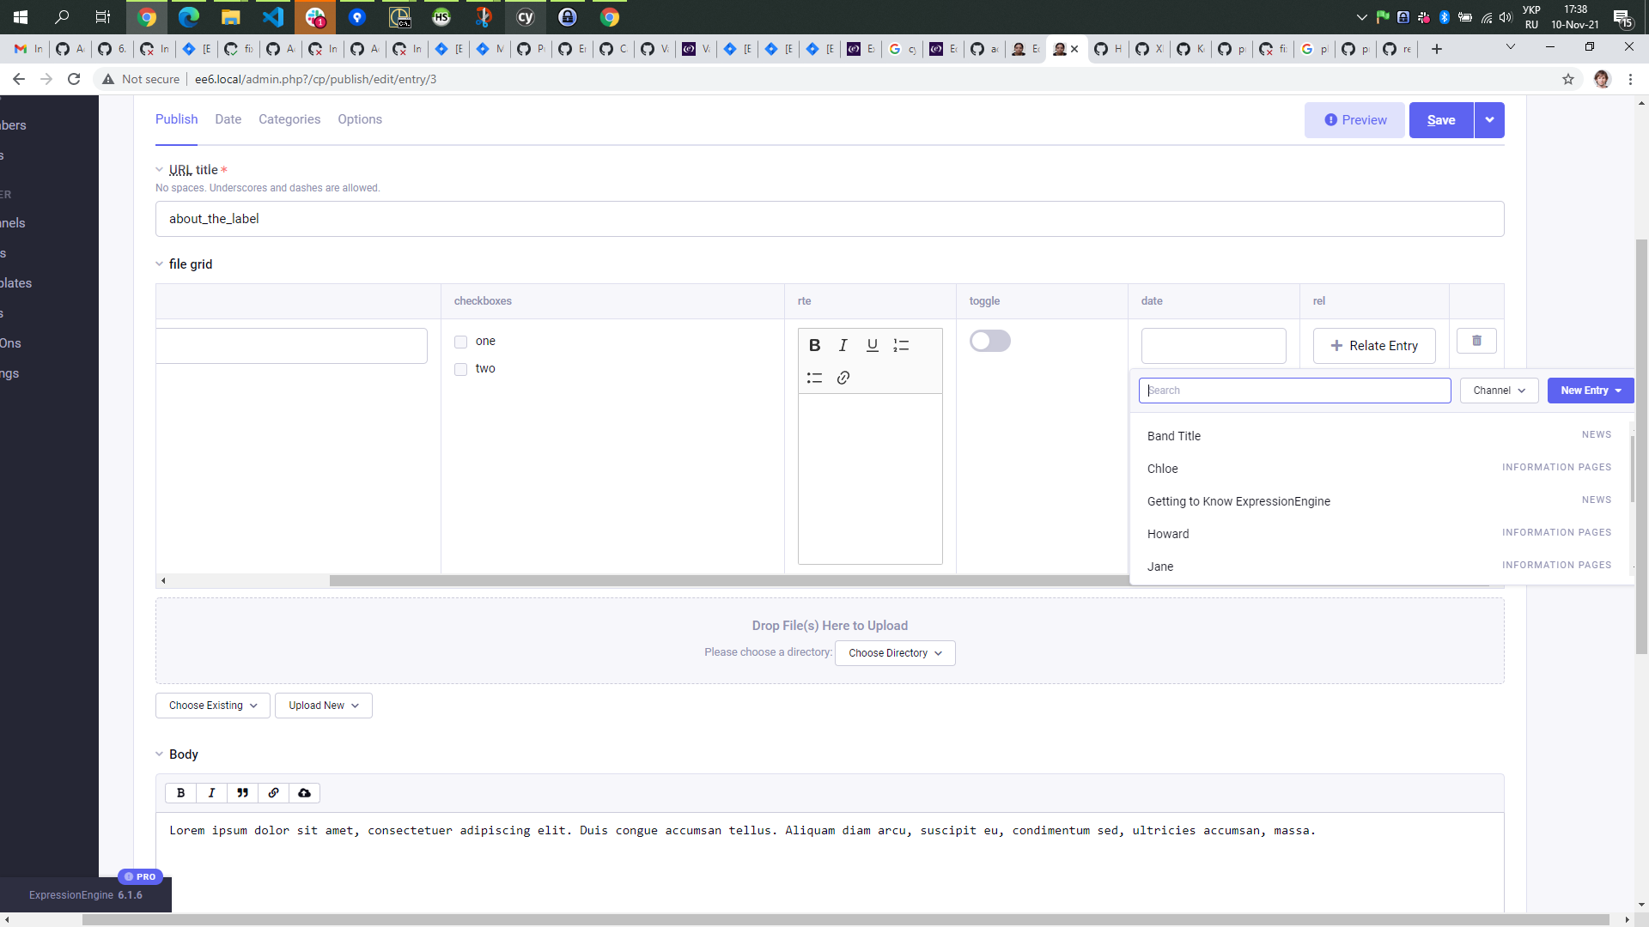The width and height of the screenshot is (1649, 927).
Task: Switch to the Categories tab
Action: [x=289, y=119]
